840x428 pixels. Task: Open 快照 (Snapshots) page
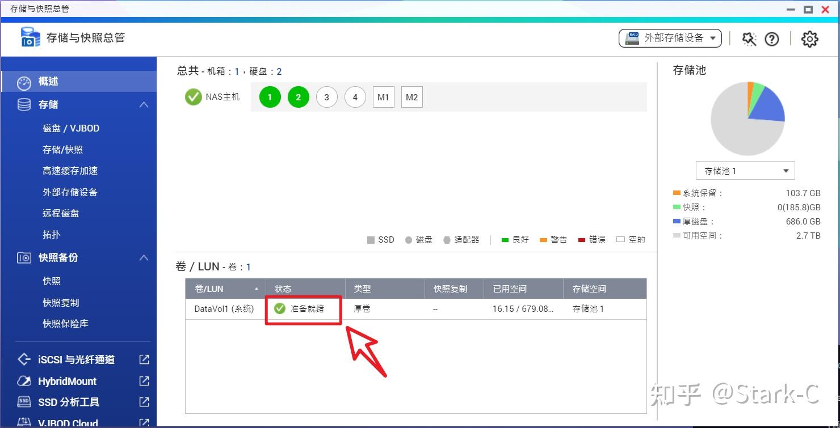point(51,281)
